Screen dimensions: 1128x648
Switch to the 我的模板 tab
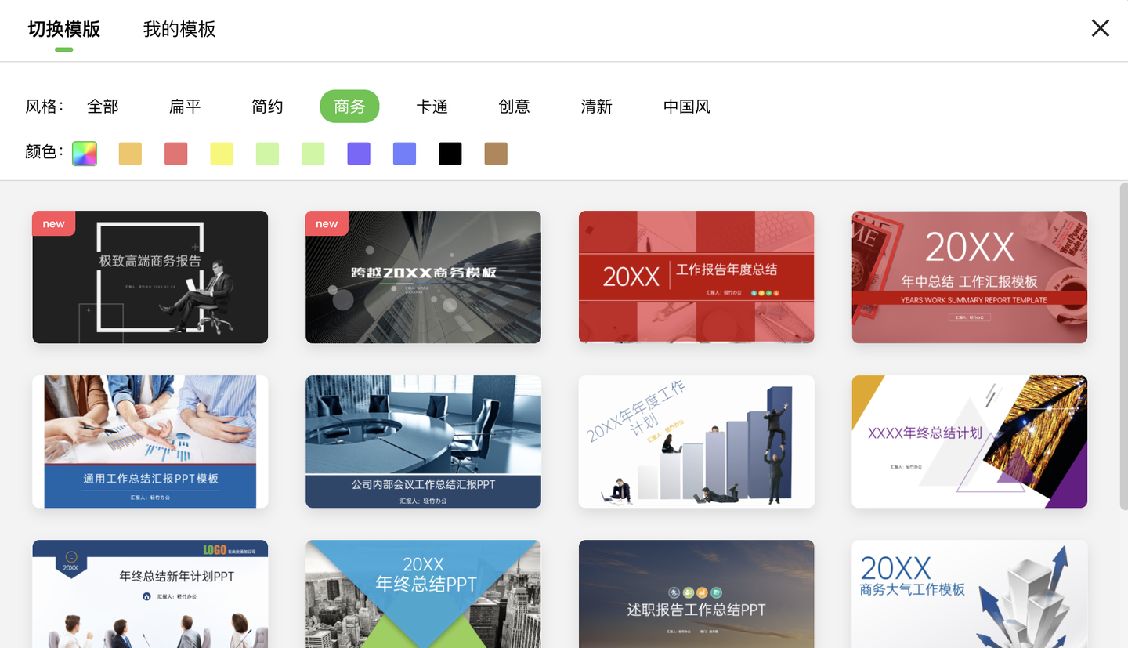(x=179, y=29)
